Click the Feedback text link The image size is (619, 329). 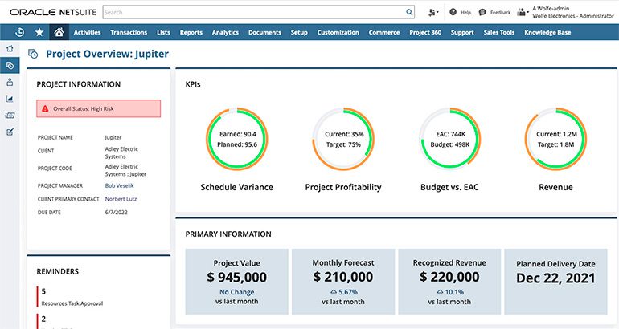500,13
